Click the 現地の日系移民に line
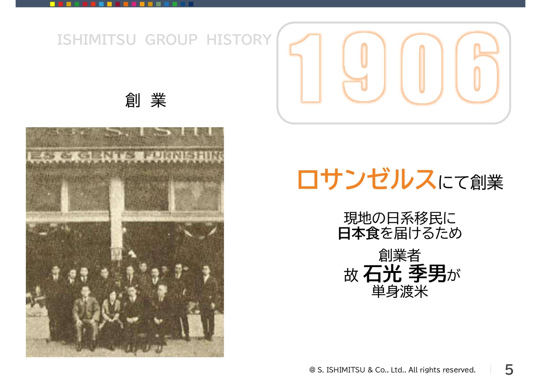The image size is (541, 382). [x=400, y=218]
